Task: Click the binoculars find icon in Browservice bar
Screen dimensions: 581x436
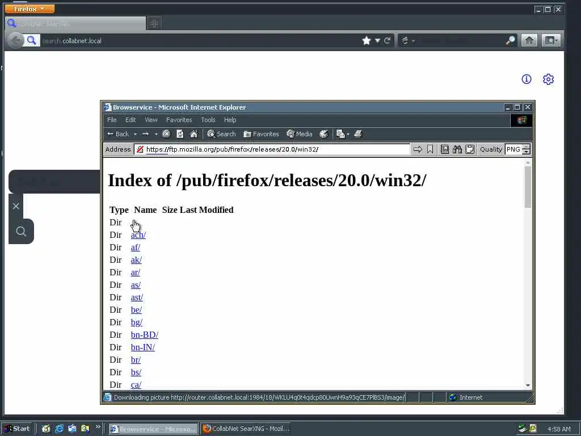Action: tap(457, 149)
